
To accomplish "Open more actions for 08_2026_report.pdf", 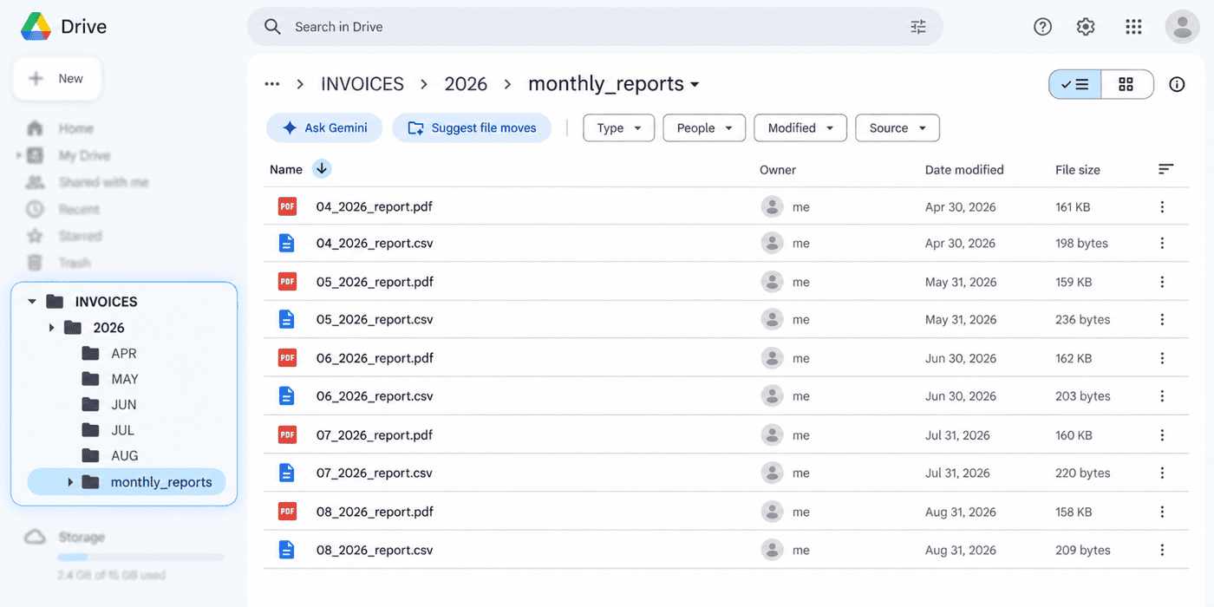I will click(x=1162, y=512).
